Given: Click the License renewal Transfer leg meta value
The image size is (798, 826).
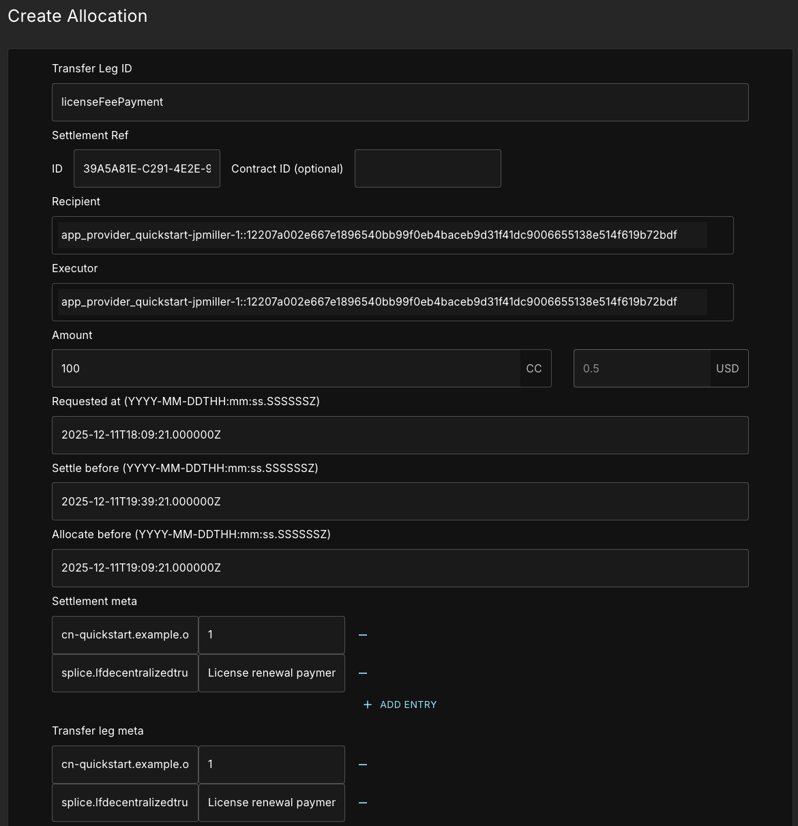Looking at the screenshot, I should pos(271,803).
